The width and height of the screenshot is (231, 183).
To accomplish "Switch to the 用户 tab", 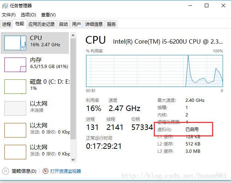I will pyautogui.click(x=76, y=24).
